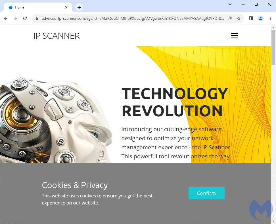Reload the current page
276x224 pixels.
click(25, 18)
